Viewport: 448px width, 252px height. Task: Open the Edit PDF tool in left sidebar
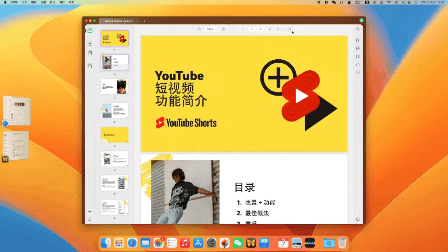coord(90,53)
